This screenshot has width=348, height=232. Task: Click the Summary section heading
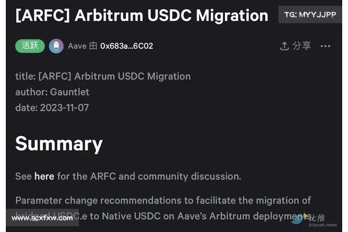tap(59, 144)
